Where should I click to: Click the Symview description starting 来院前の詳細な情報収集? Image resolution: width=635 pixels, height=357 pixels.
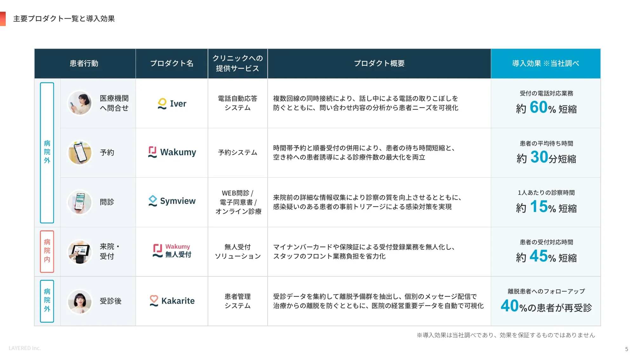(x=368, y=202)
